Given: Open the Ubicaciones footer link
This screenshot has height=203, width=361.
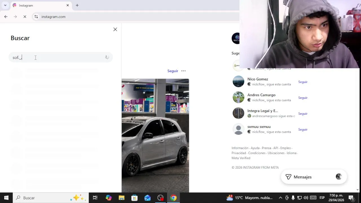Looking at the screenshot, I should click(x=276, y=153).
